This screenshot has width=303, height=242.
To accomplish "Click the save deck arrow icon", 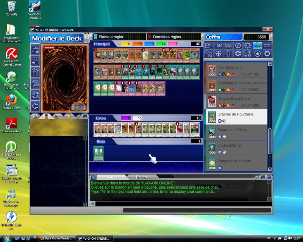I will 35,61.
